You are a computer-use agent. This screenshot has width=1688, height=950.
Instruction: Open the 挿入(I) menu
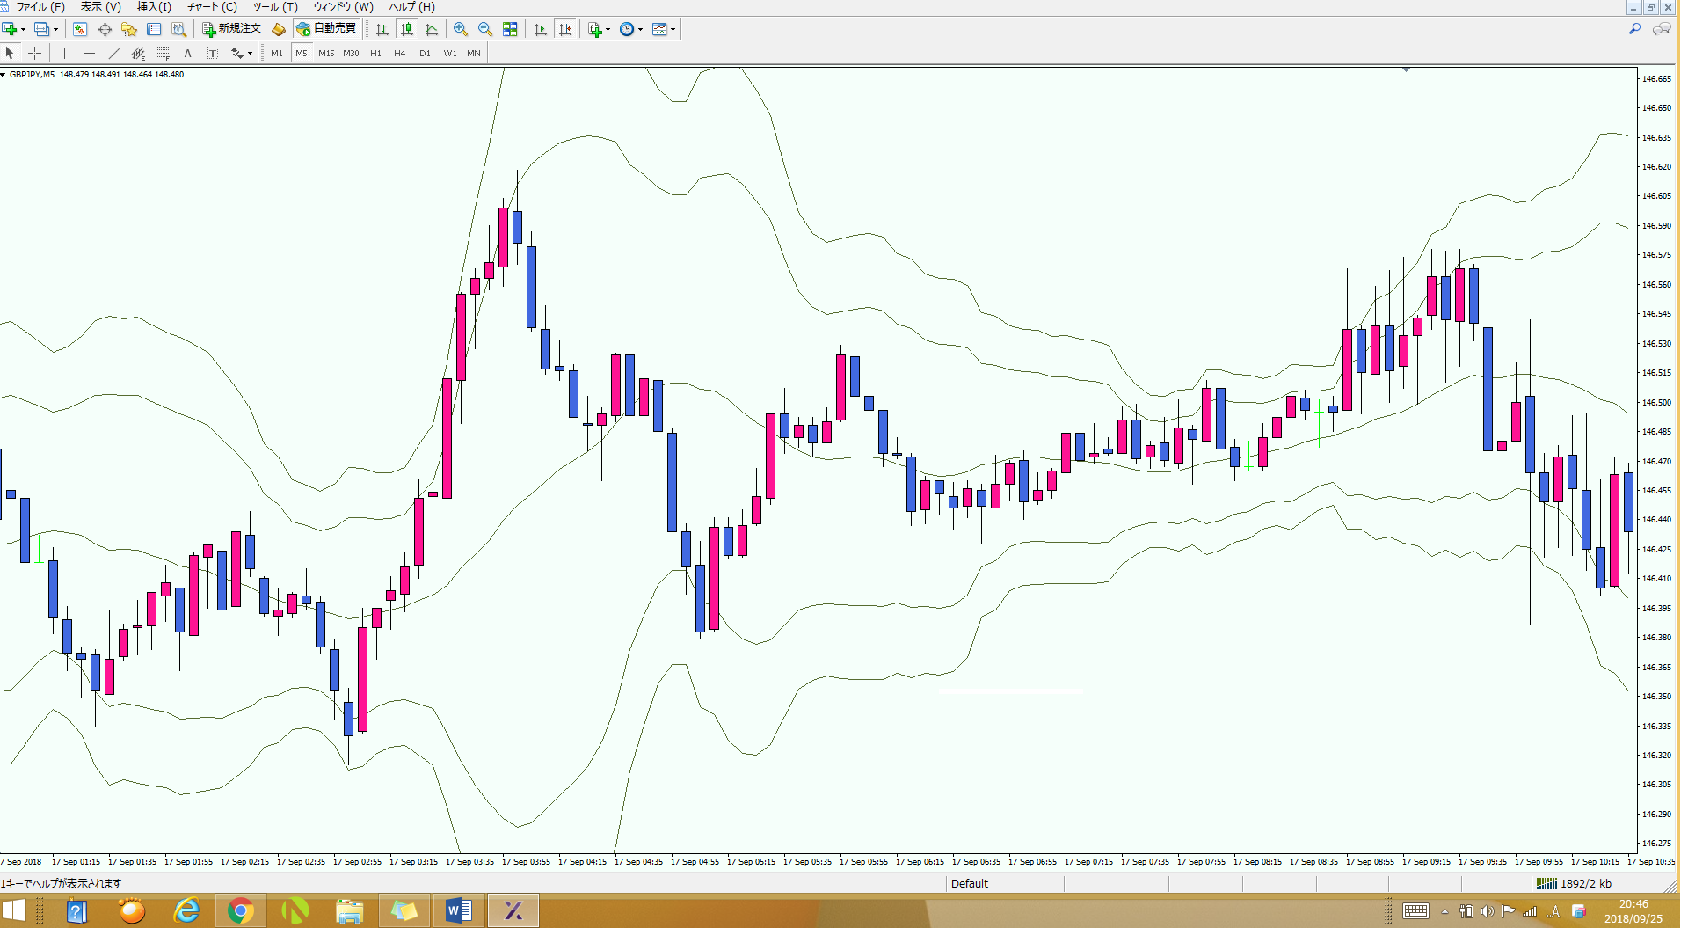click(x=154, y=7)
